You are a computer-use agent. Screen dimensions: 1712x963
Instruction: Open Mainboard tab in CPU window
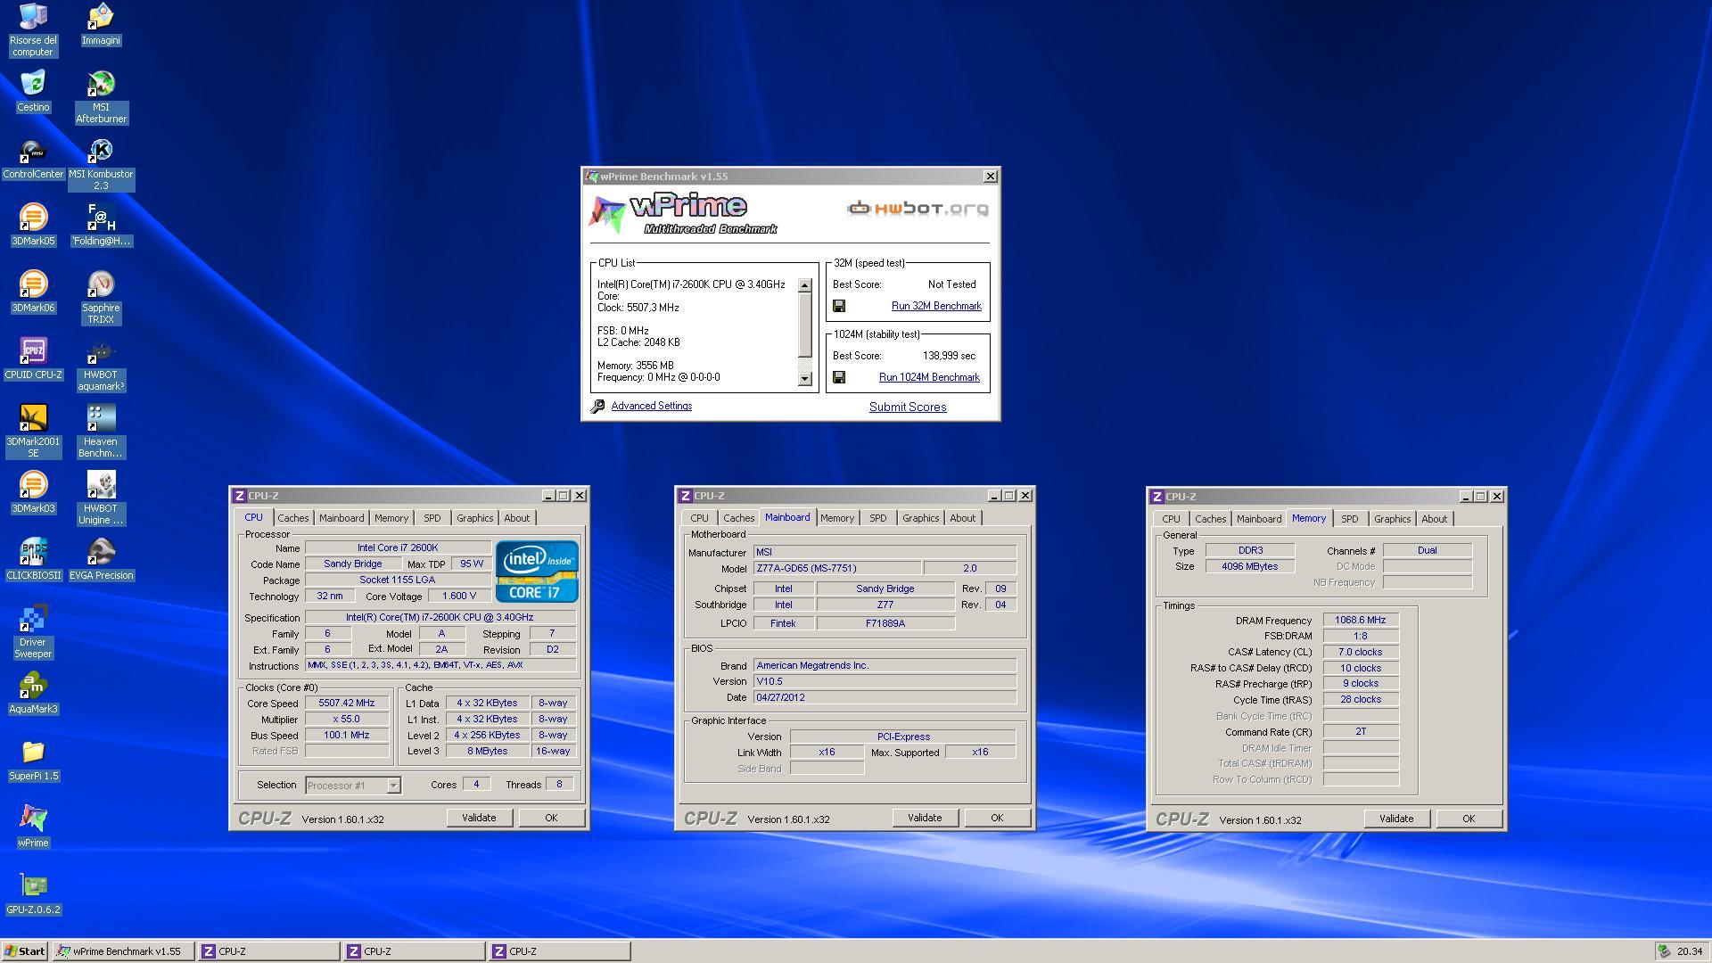[x=342, y=518]
